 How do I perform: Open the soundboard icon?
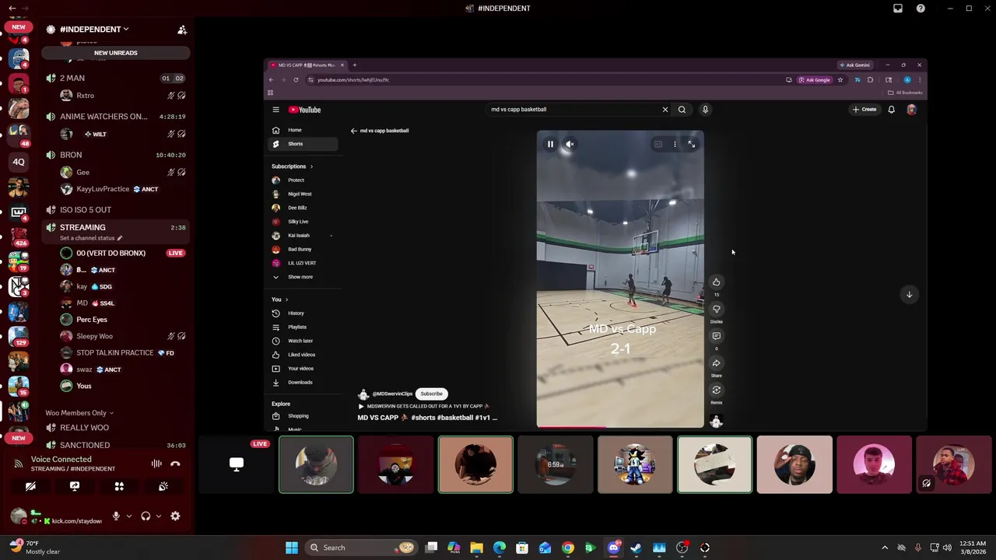(163, 486)
